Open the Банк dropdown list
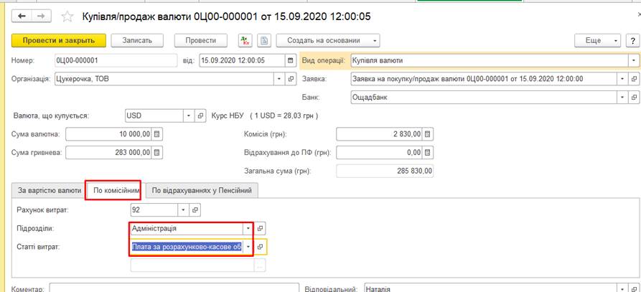The image size is (641, 292). point(621,97)
